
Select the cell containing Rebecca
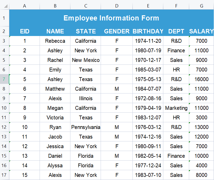pyautogui.click(x=55, y=41)
